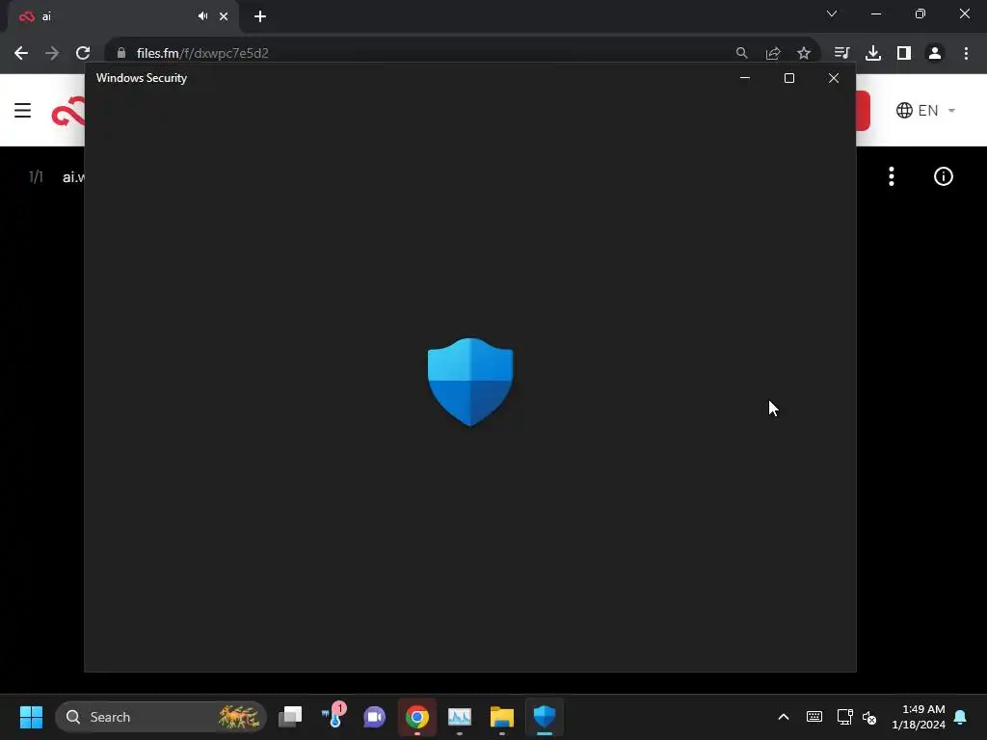Screen dimensions: 987x740
Task: Maximize the Windows Security window
Action: coord(789,78)
